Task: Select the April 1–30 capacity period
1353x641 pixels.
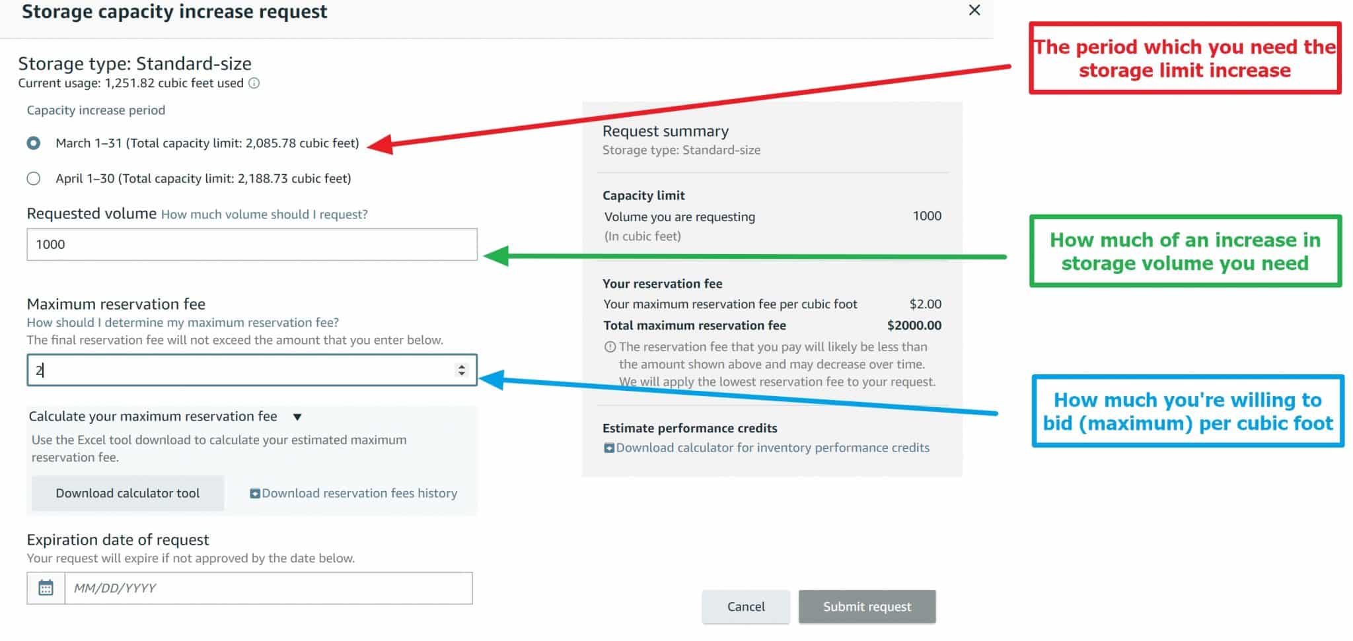Action: pyautogui.click(x=34, y=178)
